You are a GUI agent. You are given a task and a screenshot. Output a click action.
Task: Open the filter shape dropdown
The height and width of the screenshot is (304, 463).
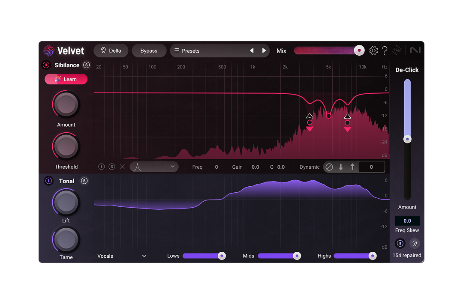tap(154, 167)
